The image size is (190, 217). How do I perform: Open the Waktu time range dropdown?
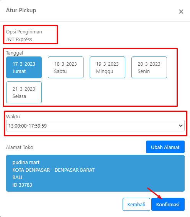95,126
